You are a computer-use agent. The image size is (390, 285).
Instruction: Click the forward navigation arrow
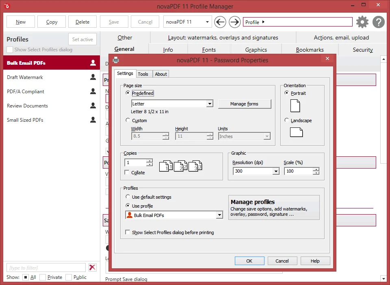coord(235,22)
